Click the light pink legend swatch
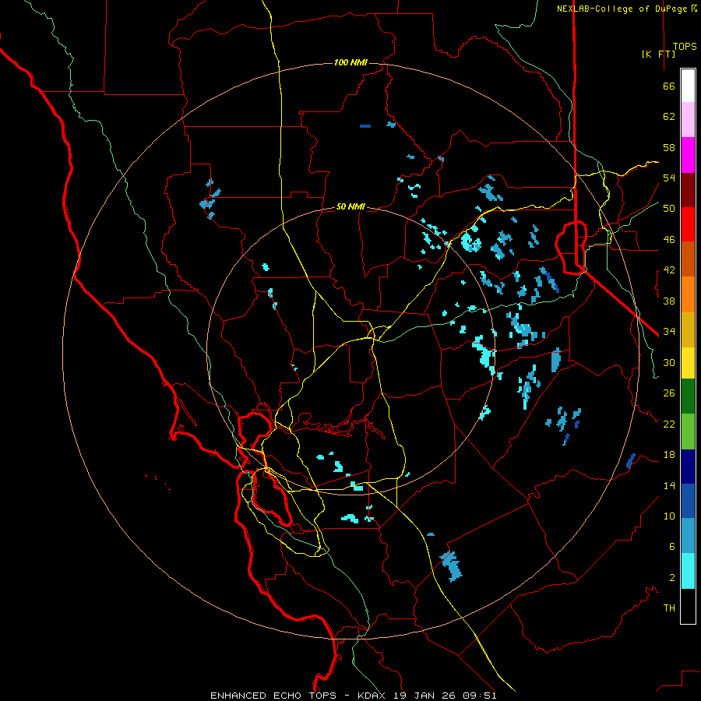 click(688, 120)
